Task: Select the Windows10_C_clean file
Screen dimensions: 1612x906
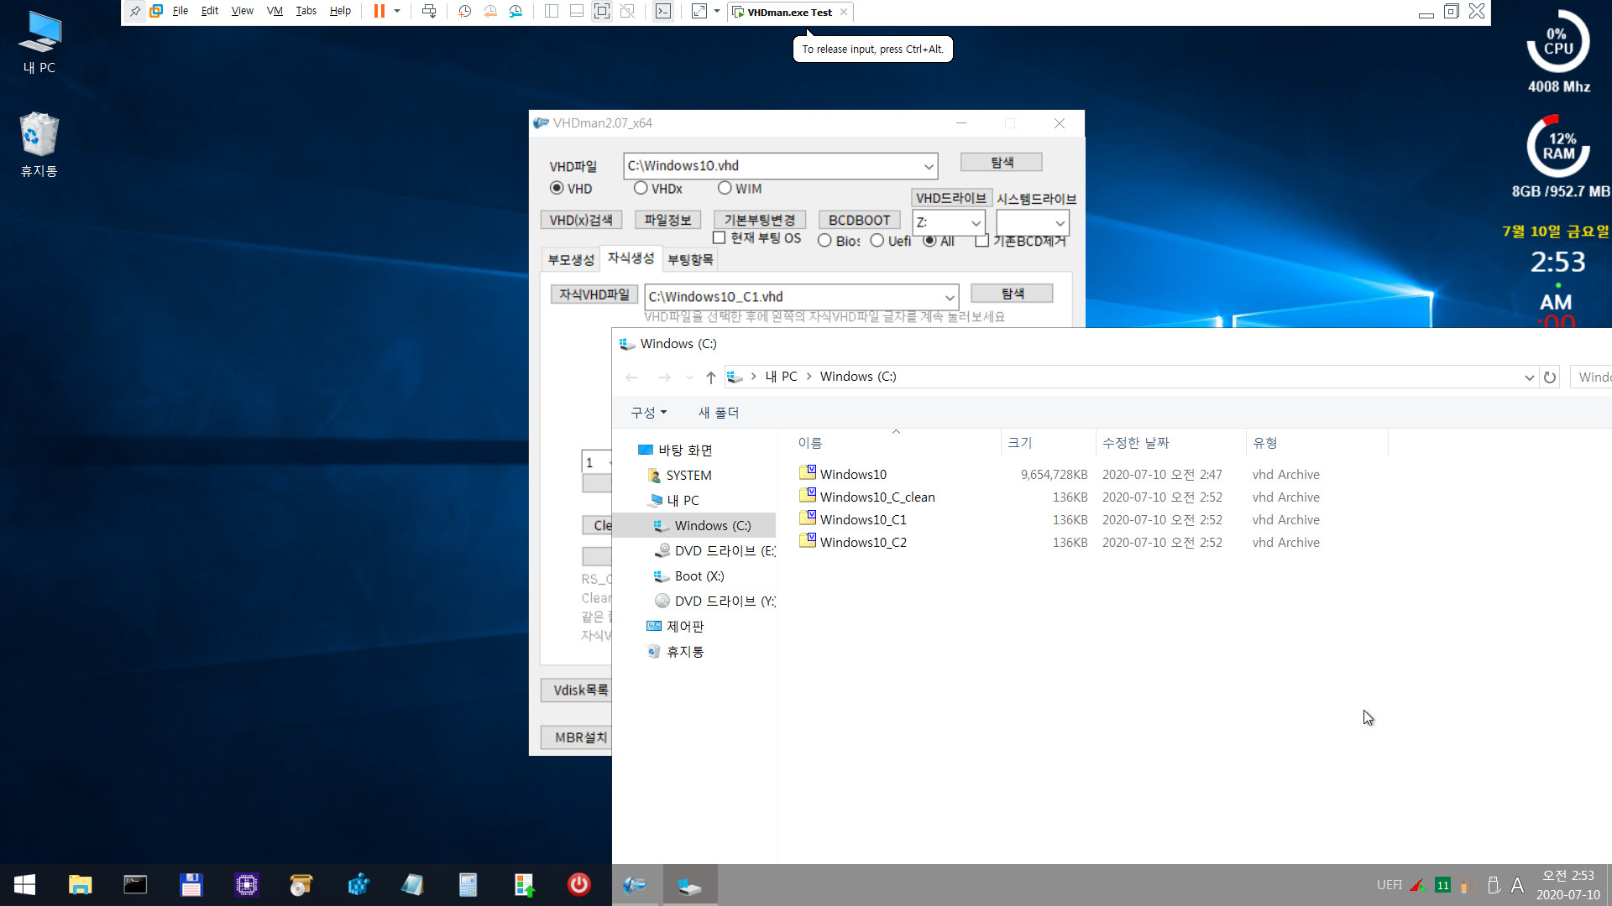Action: pos(877,497)
